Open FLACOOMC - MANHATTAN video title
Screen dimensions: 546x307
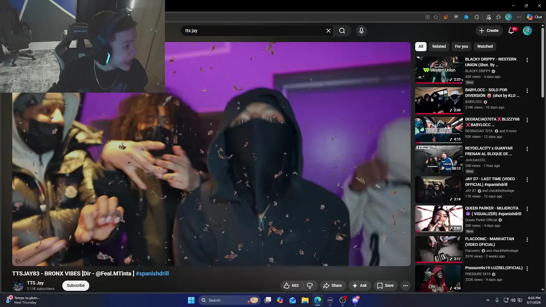[x=490, y=242]
